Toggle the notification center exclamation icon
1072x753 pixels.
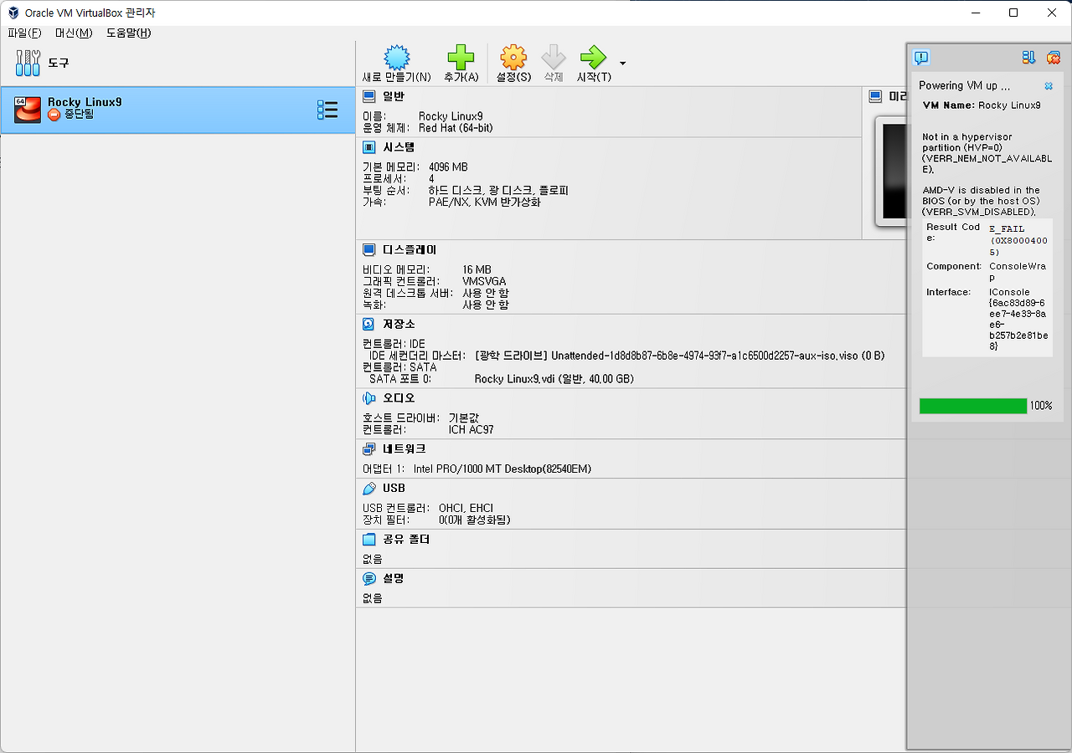tap(921, 58)
